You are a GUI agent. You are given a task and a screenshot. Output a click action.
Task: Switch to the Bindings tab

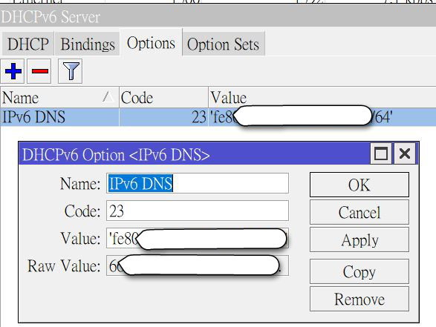(x=88, y=44)
